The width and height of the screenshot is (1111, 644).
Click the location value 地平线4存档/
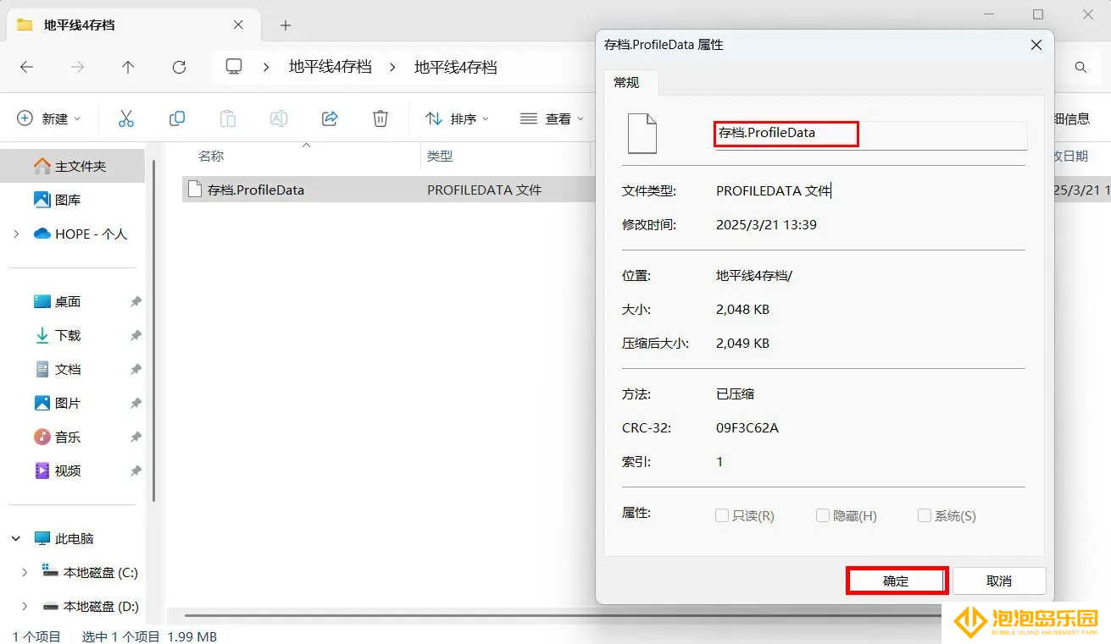tap(753, 276)
